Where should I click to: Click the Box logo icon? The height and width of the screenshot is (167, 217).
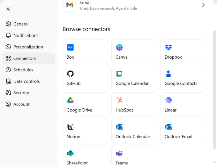71,47
